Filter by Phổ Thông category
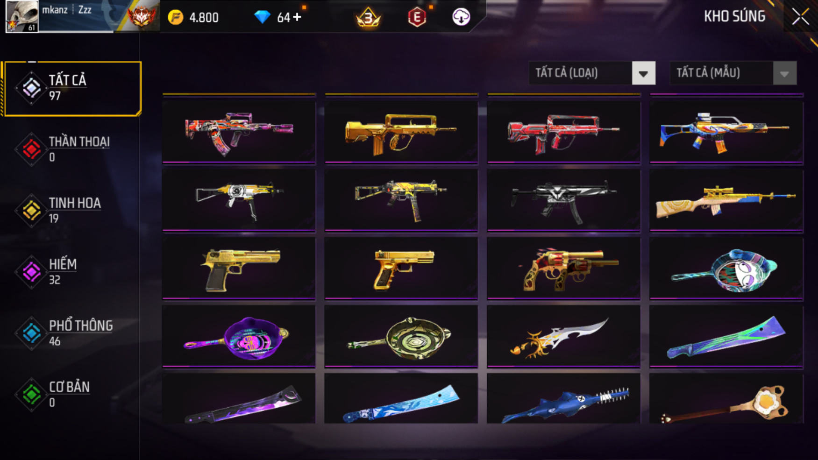Image resolution: width=818 pixels, height=460 pixels. tap(71, 333)
